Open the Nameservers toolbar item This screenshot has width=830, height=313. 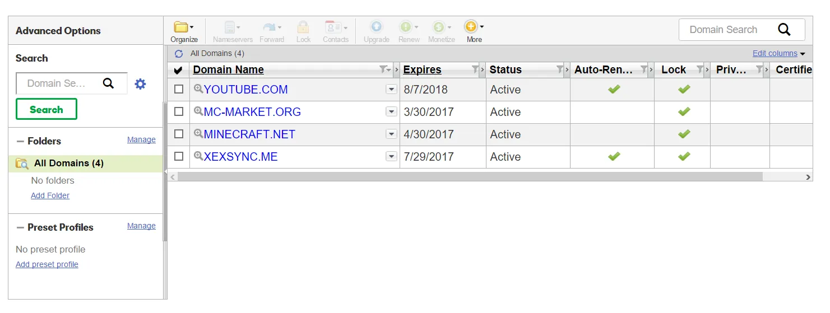click(x=233, y=31)
